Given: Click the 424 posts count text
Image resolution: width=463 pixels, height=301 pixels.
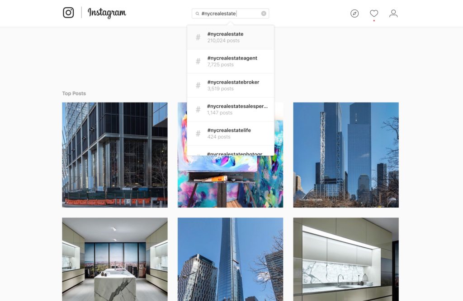Looking at the screenshot, I should pos(219,137).
